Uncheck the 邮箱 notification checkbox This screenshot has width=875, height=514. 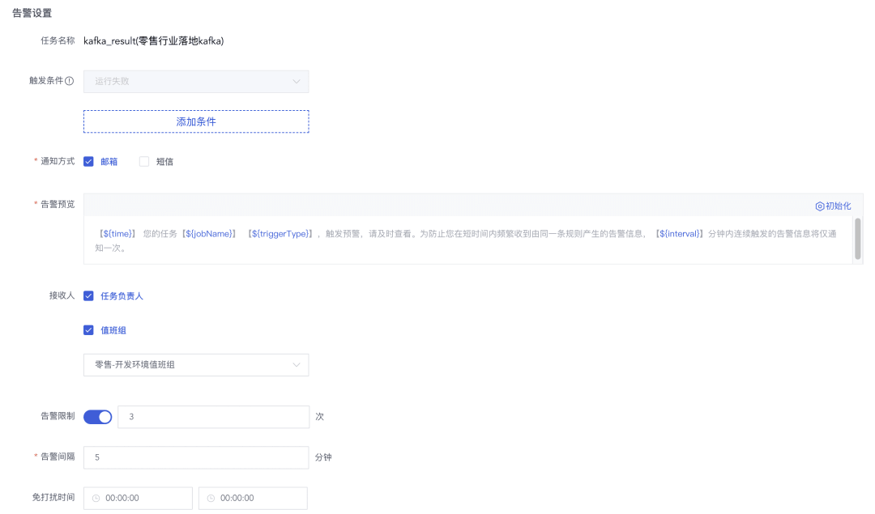[89, 161]
